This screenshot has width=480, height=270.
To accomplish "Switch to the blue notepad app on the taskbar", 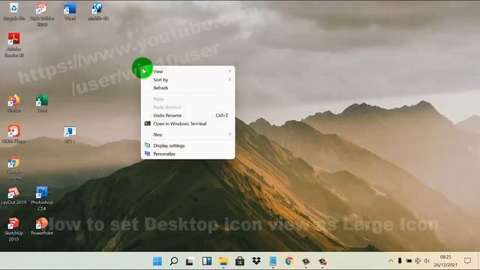I will coord(273,261).
